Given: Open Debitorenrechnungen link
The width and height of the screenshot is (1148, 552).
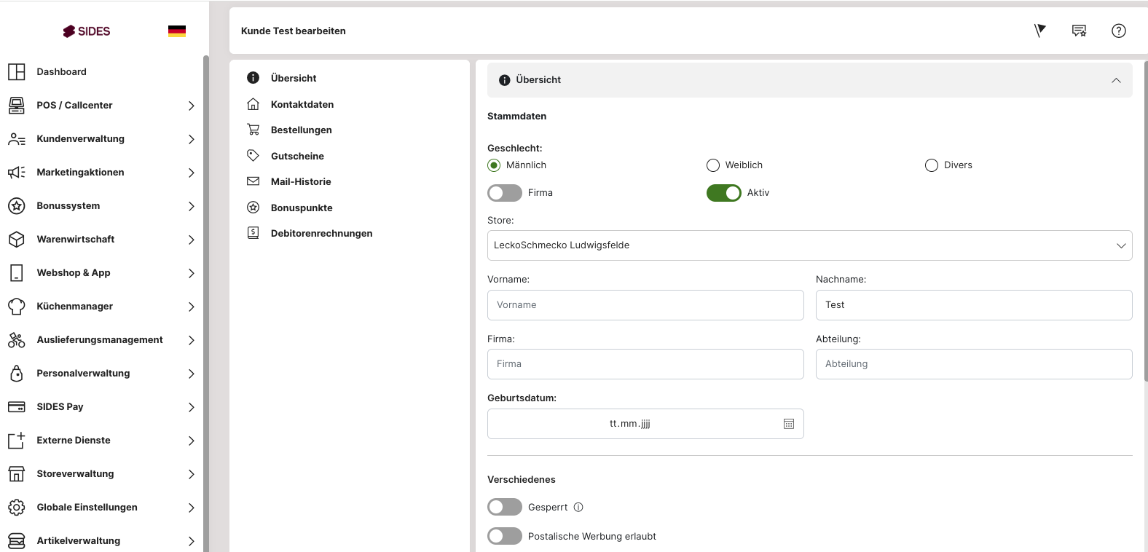Looking at the screenshot, I should pos(321,233).
